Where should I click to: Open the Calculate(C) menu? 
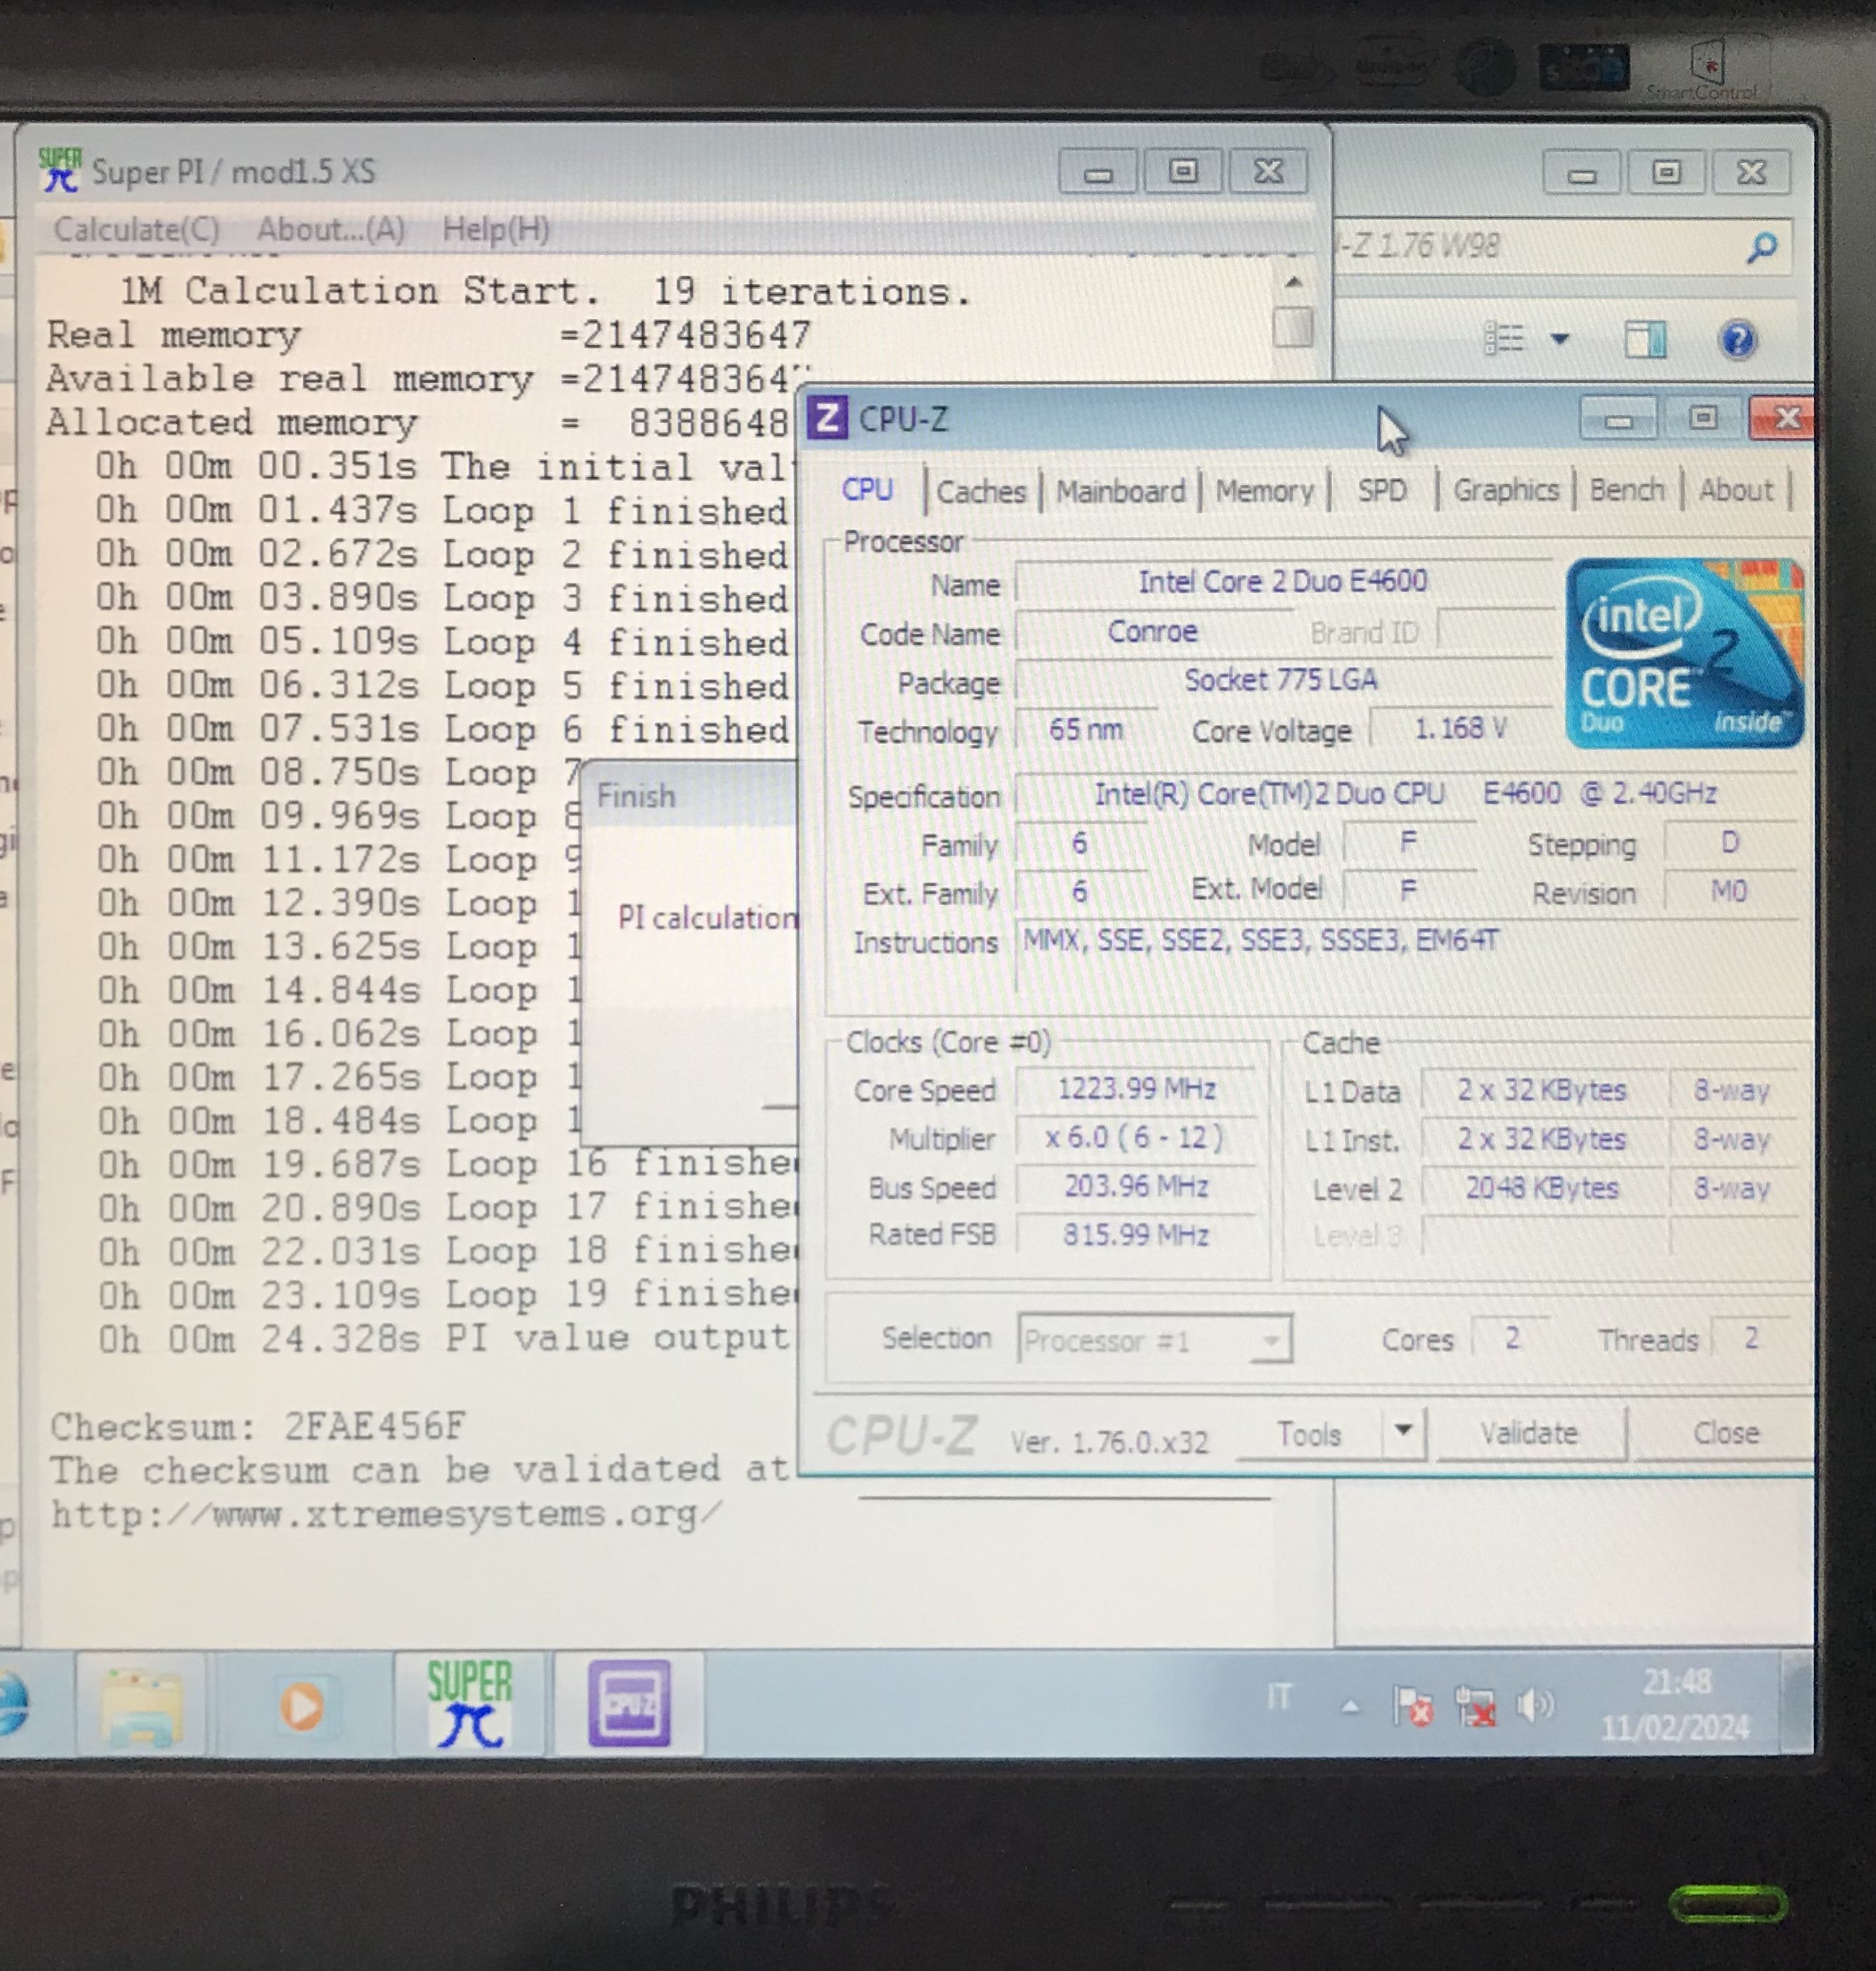coord(136,229)
